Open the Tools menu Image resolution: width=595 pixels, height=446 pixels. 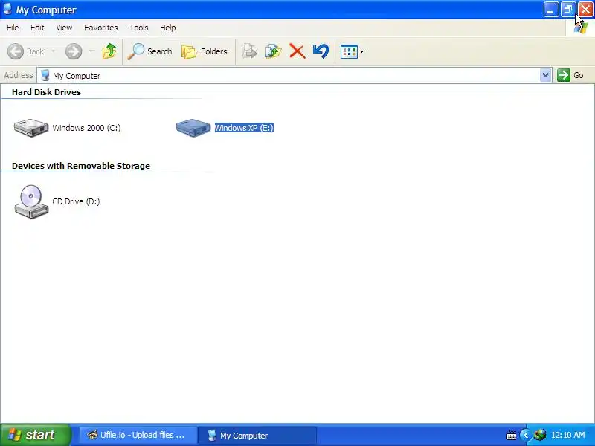coord(139,28)
